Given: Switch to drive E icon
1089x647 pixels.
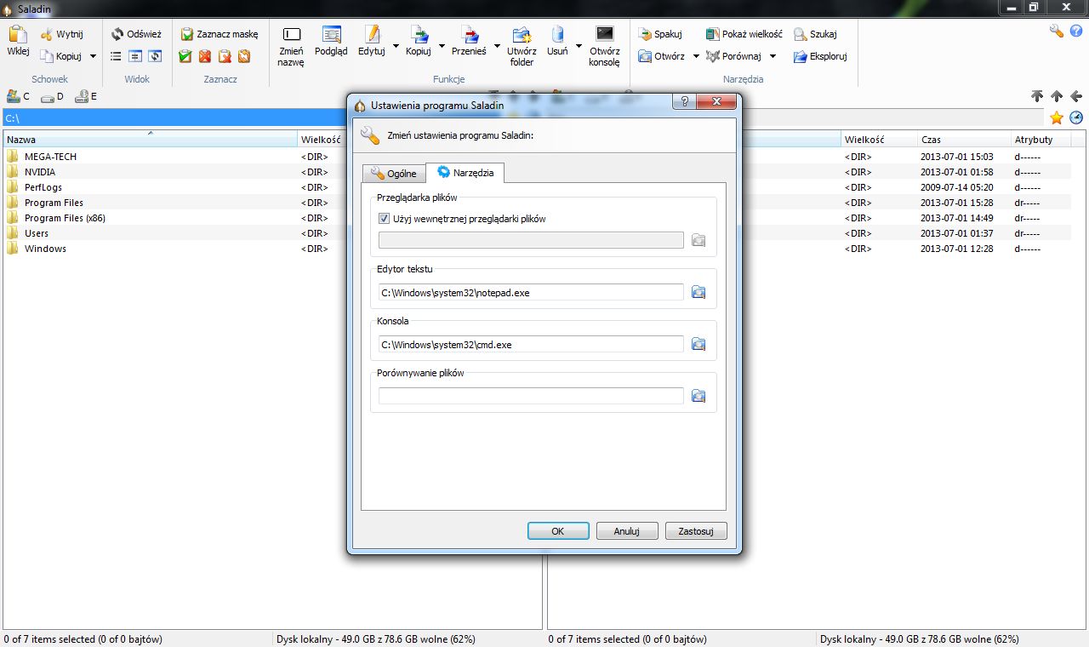Looking at the screenshot, I should point(81,96).
